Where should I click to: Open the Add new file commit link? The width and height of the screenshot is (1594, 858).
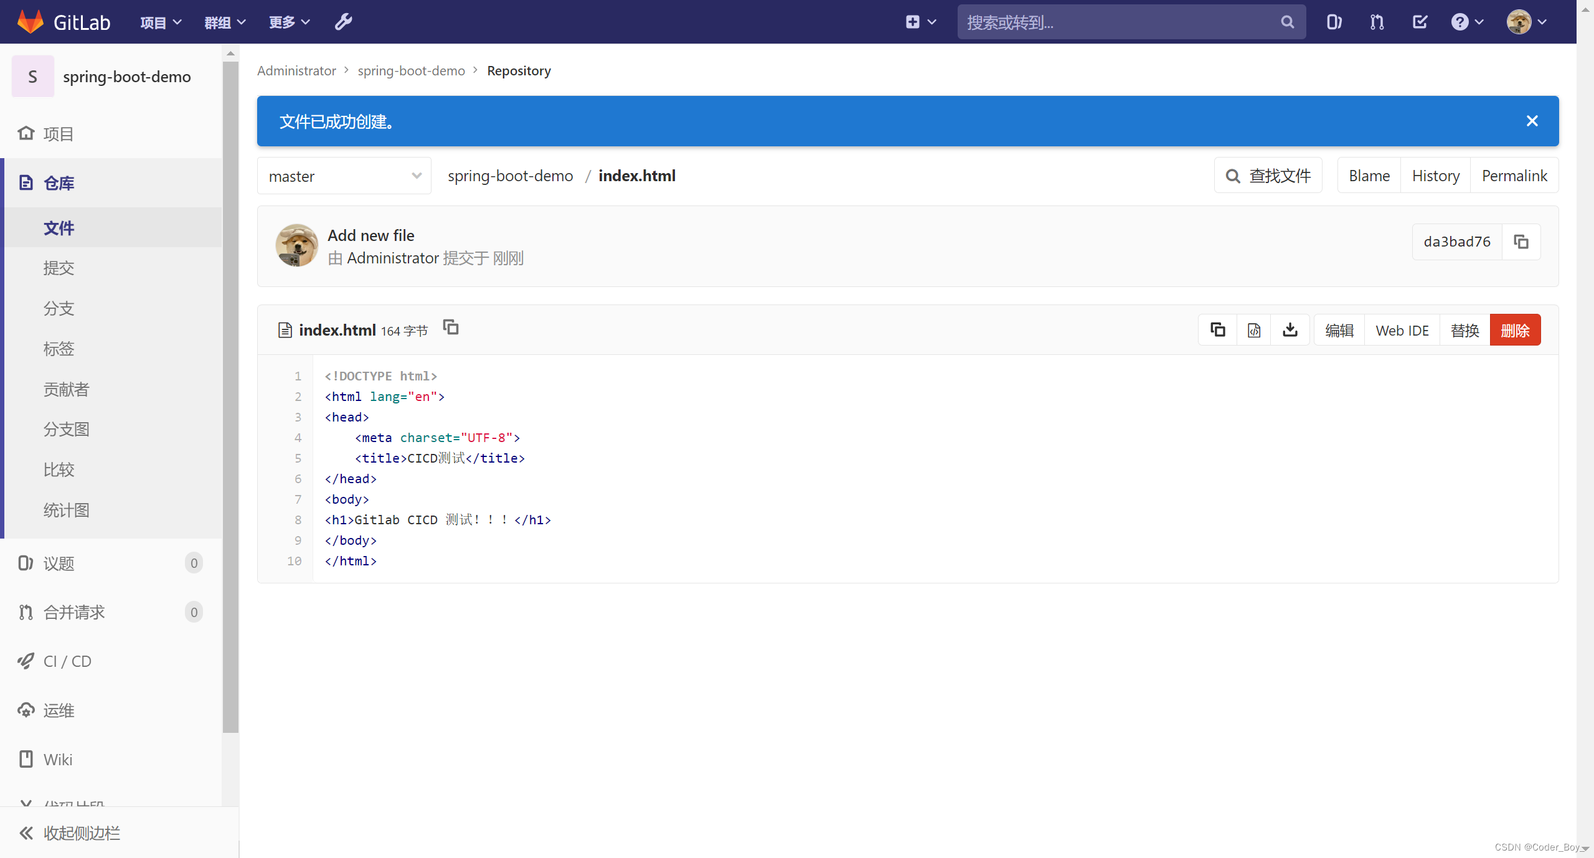coord(371,235)
